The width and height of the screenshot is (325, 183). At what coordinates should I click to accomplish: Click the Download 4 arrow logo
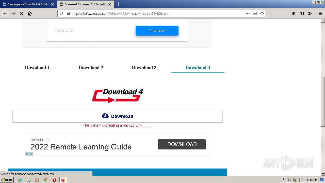pos(118,96)
